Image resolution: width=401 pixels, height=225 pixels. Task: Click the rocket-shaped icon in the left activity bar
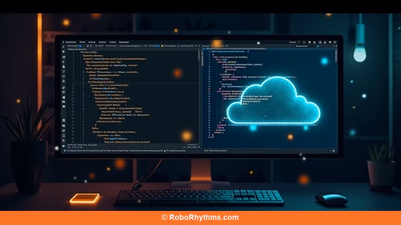pyautogui.click(x=63, y=67)
